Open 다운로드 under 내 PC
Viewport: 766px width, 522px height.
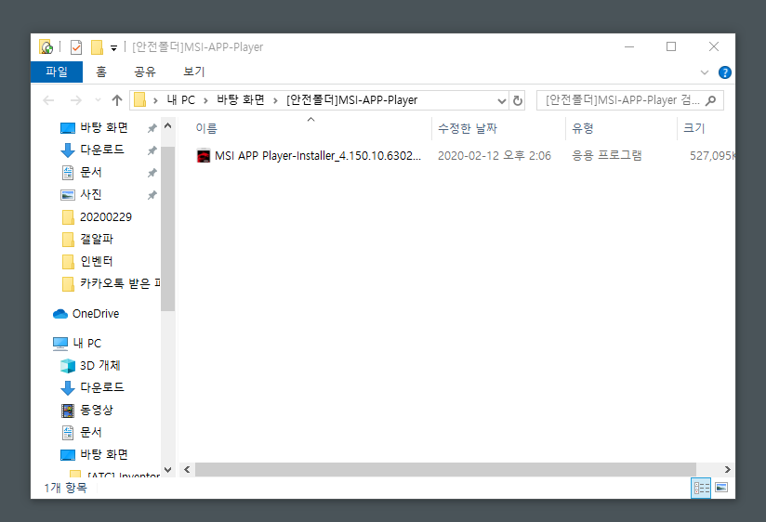101,387
